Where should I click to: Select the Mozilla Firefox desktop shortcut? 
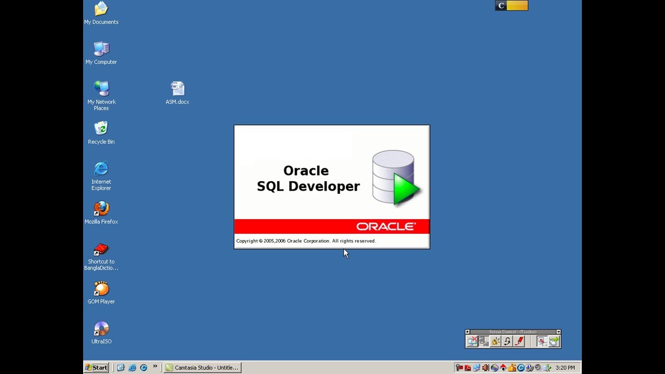point(101,213)
